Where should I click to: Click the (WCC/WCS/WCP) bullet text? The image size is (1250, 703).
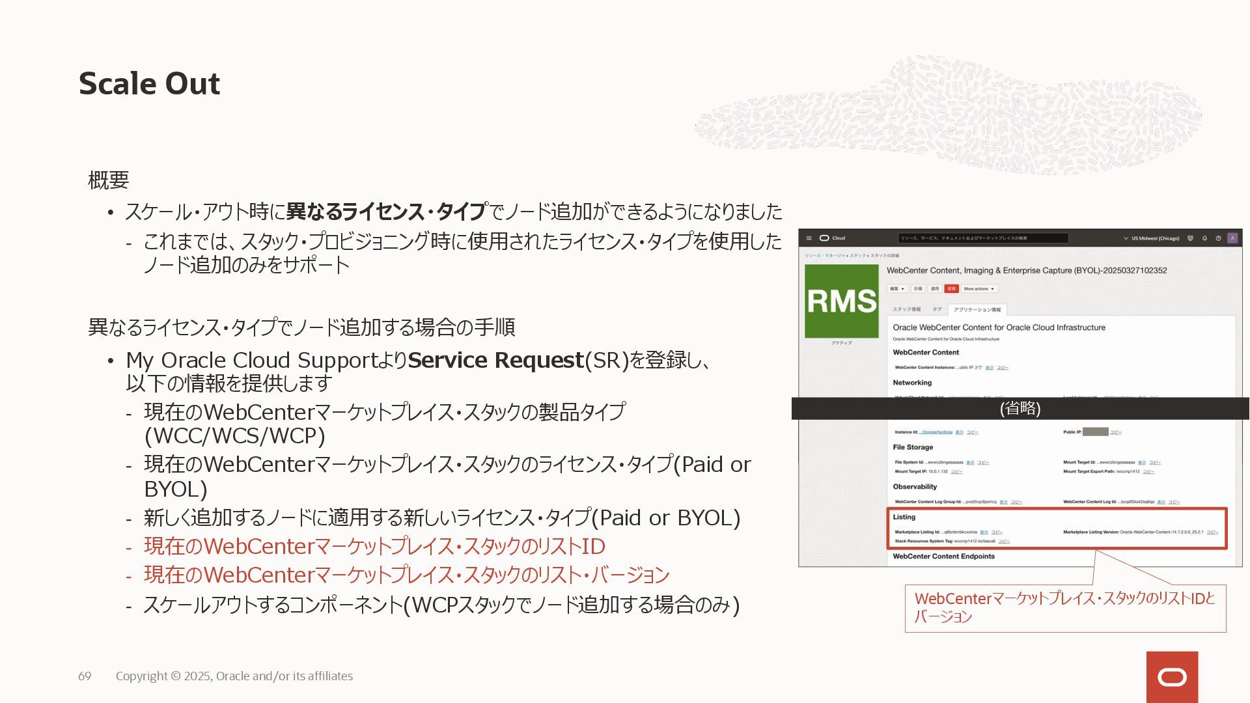234,436
